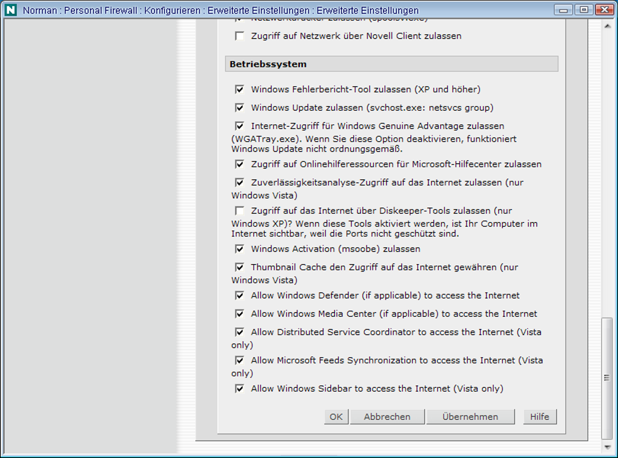Toggle Zuverlässigkeitsanalyse-Zugriff checkbox

click(240, 182)
